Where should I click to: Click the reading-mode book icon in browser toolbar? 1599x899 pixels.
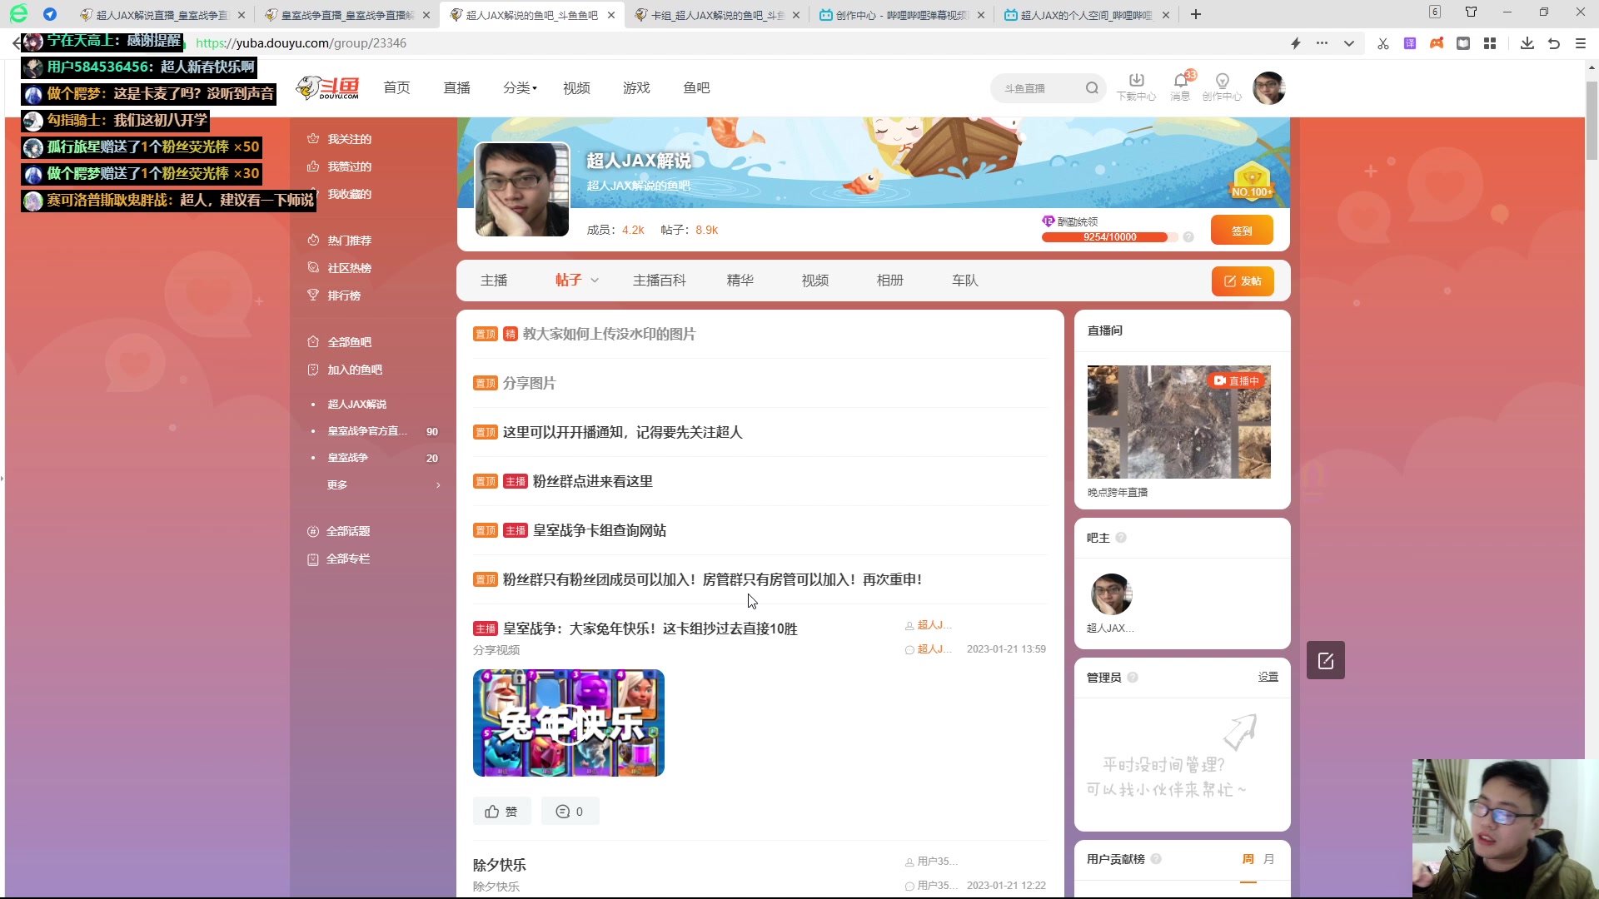tap(1463, 43)
